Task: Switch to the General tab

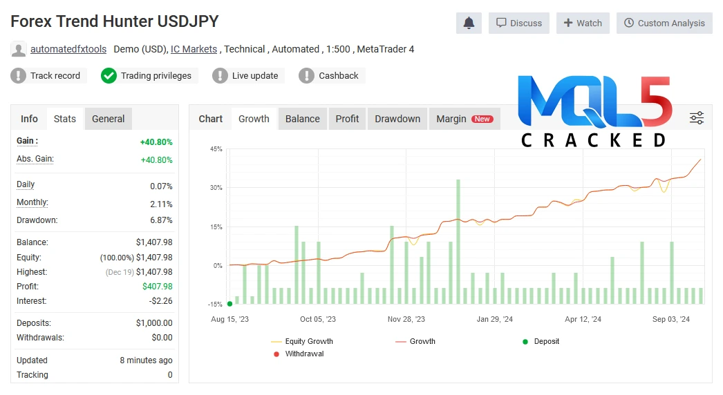Action: point(109,119)
